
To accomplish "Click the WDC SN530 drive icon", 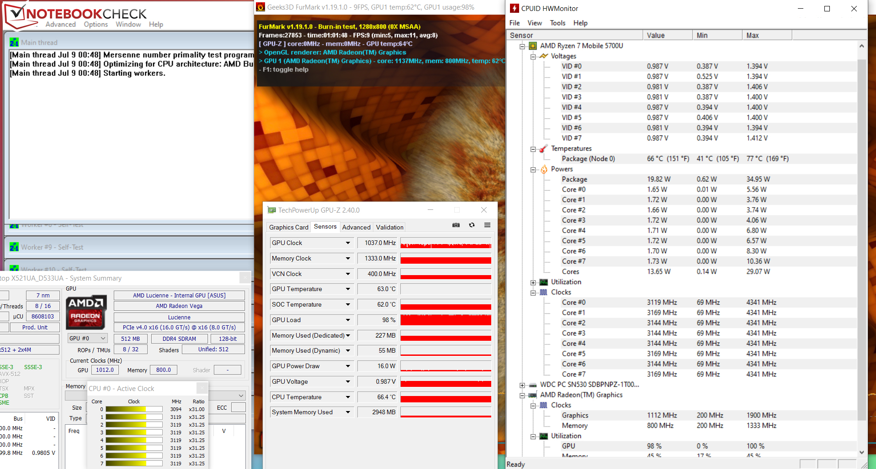I will pyautogui.click(x=532, y=385).
